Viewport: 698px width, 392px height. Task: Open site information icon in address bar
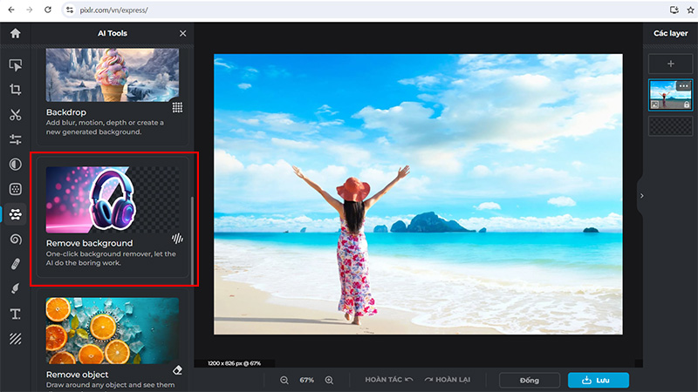click(x=70, y=10)
